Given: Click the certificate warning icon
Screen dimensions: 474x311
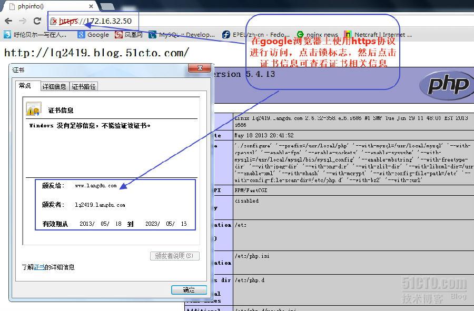Looking at the screenshot, I should coord(34,109).
